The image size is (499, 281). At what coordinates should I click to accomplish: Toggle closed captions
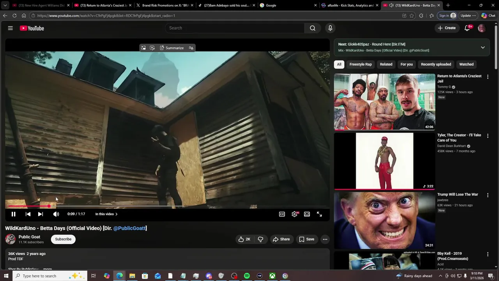(x=282, y=214)
